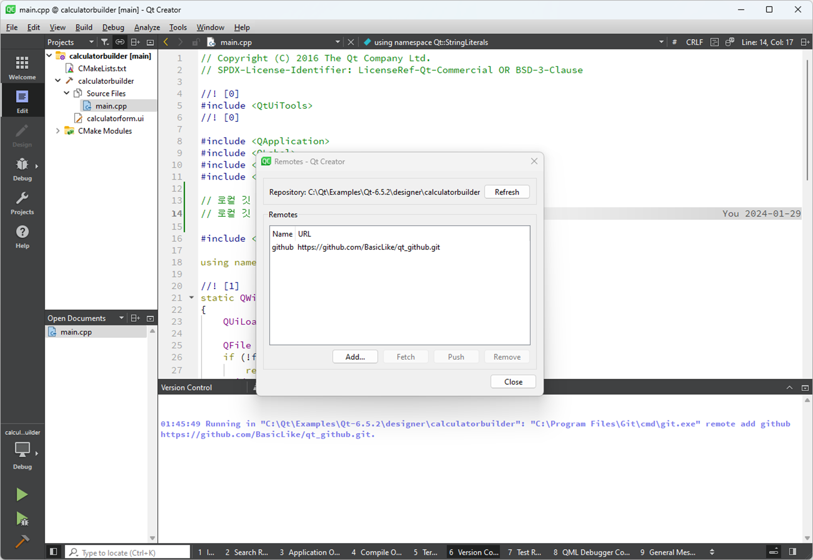Open the output panes up-down selector
813x560 pixels.
click(x=712, y=552)
